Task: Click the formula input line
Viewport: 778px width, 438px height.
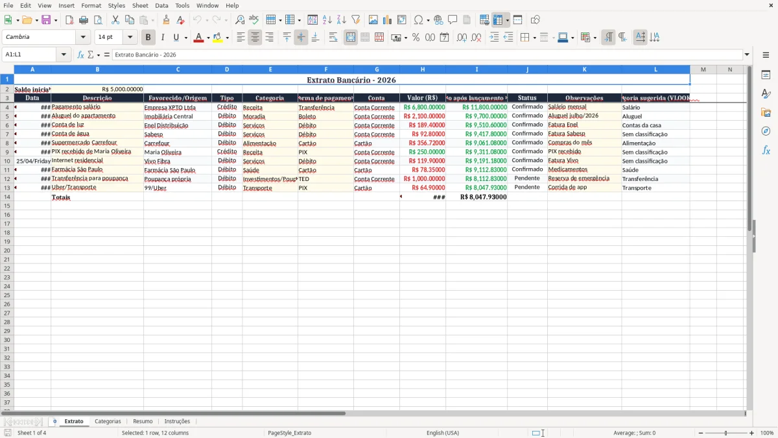Action: pos(427,55)
